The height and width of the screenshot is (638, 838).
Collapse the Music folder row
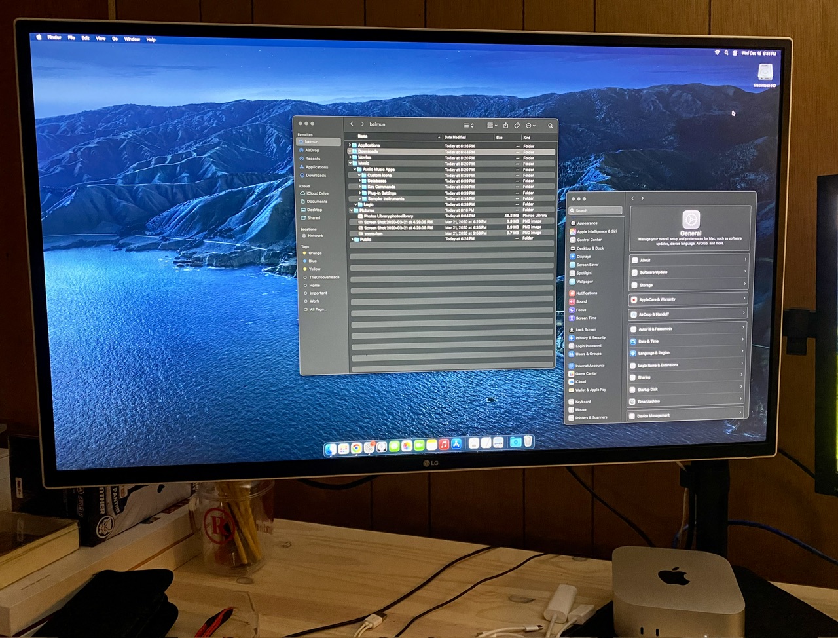click(350, 163)
